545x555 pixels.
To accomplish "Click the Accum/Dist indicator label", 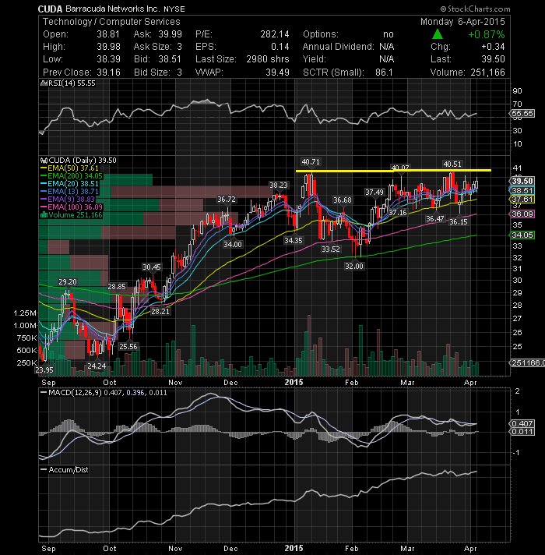I will (x=69, y=470).
